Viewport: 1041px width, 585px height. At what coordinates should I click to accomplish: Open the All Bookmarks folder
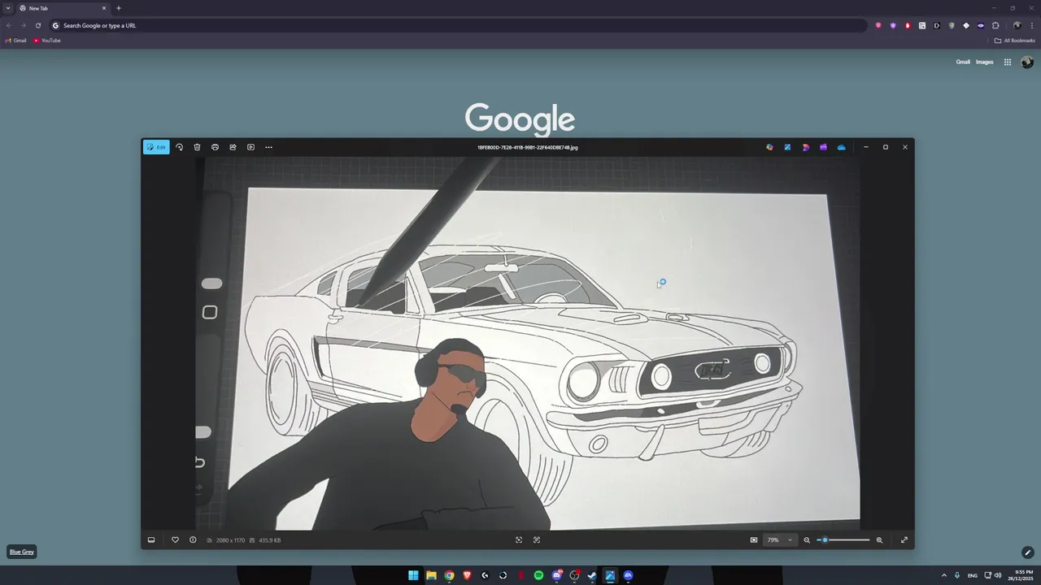click(x=1015, y=41)
